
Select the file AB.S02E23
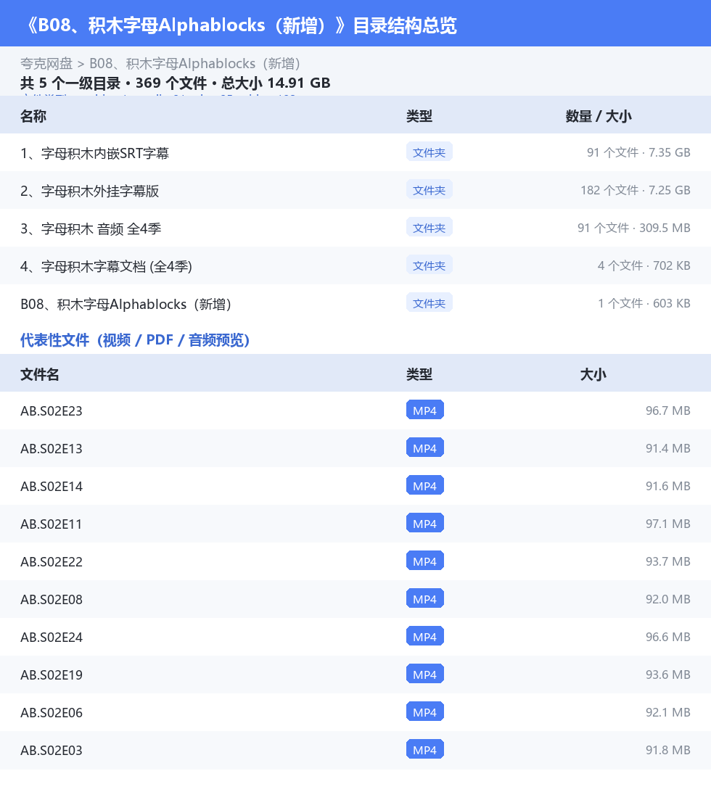coord(52,411)
